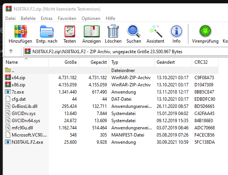Click the Entp. nach extract icon
The image size is (228, 175).
(47, 31)
